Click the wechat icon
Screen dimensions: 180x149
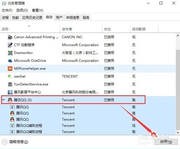[10, 76]
